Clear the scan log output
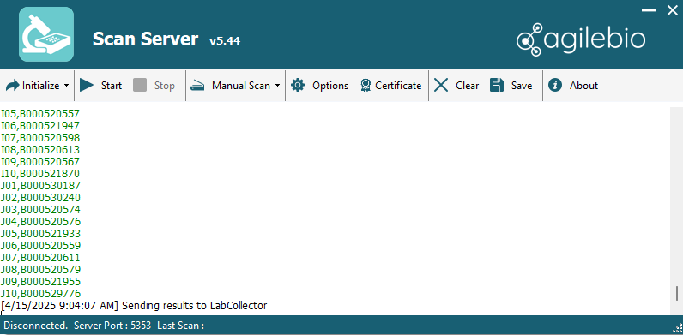 pyautogui.click(x=468, y=86)
